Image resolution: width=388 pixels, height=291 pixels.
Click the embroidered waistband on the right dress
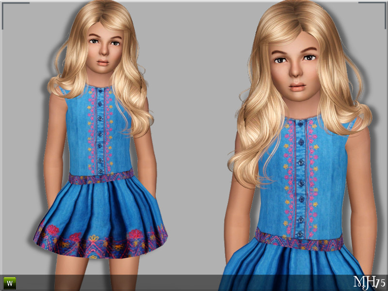(299, 239)
